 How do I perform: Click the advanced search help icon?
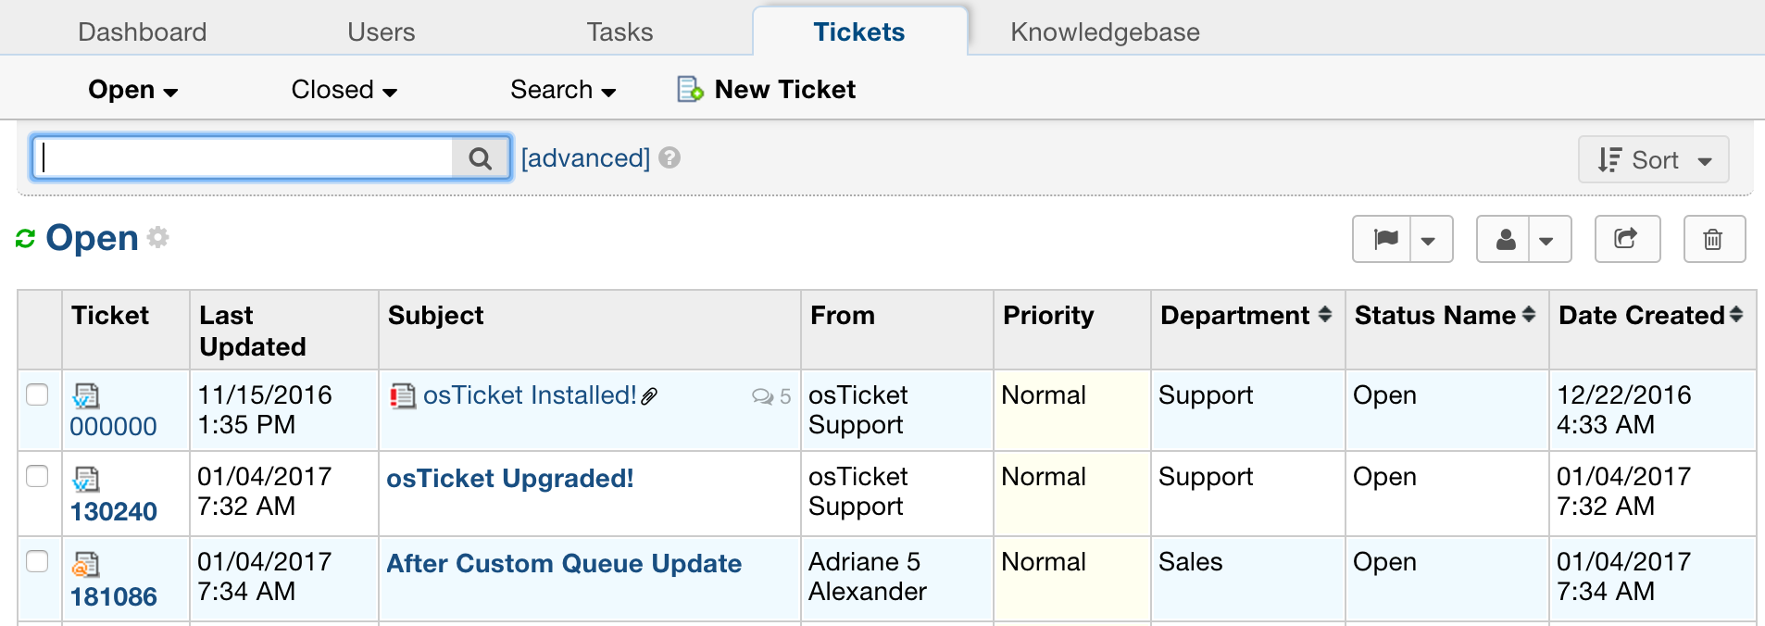670,158
